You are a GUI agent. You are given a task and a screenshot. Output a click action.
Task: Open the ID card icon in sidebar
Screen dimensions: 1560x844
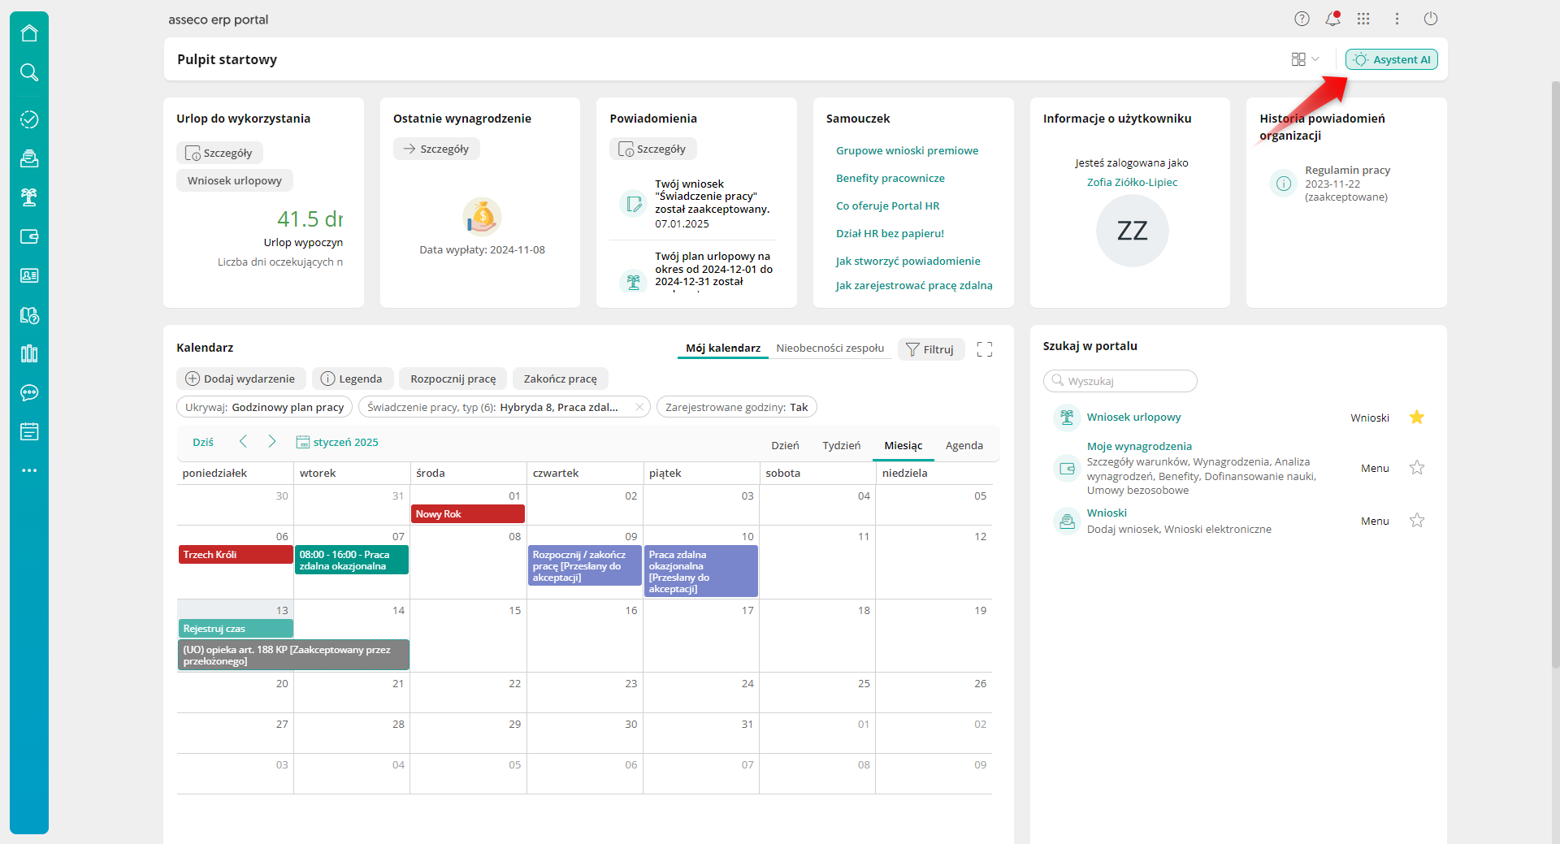click(x=29, y=275)
